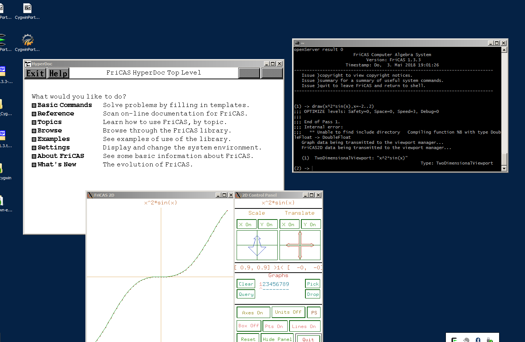Open the CygwinPort 7z archive desktop icon
This screenshot has width=525, height=342.
tap(27, 11)
